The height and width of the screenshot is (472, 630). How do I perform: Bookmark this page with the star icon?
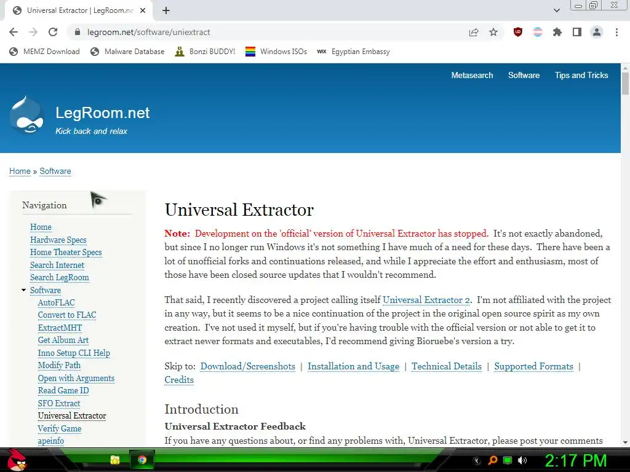(x=493, y=32)
